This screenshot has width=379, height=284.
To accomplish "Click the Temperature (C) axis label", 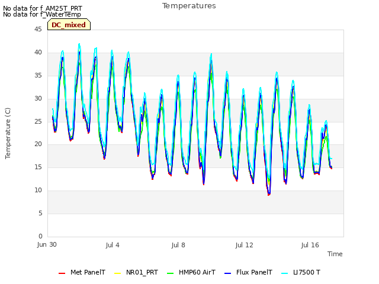I will pyautogui.click(x=8, y=133).
